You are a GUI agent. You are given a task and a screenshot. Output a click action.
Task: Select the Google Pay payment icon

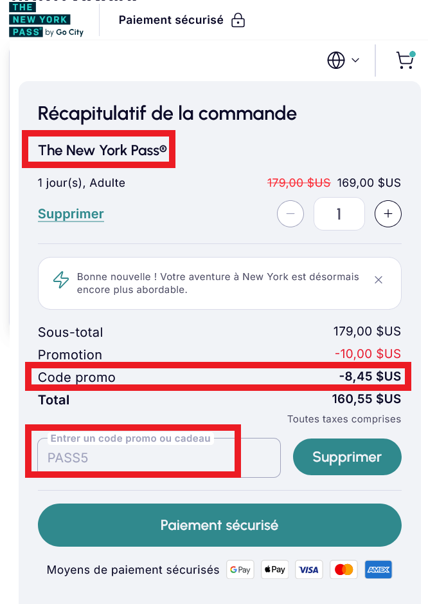240,569
